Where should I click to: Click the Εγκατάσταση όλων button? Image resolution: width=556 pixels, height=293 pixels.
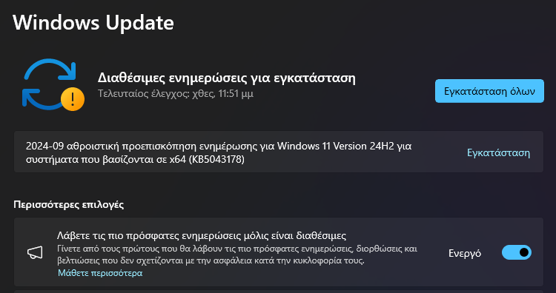(x=489, y=91)
